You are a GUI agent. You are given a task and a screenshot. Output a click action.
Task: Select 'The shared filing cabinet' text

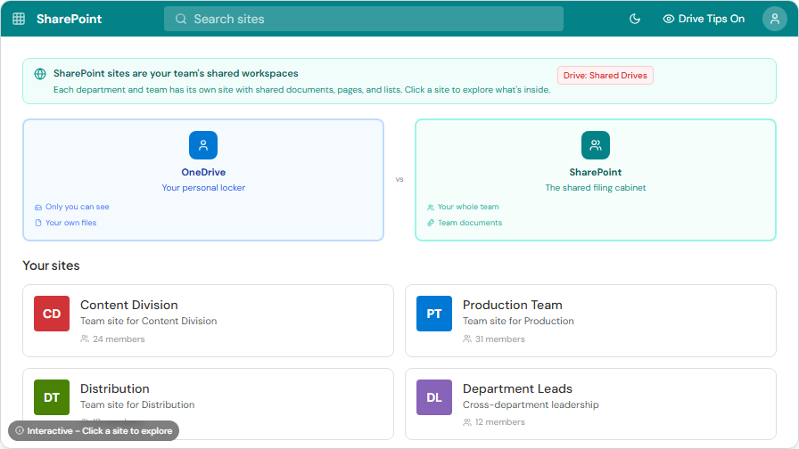pyautogui.click(x=595, y=187)
